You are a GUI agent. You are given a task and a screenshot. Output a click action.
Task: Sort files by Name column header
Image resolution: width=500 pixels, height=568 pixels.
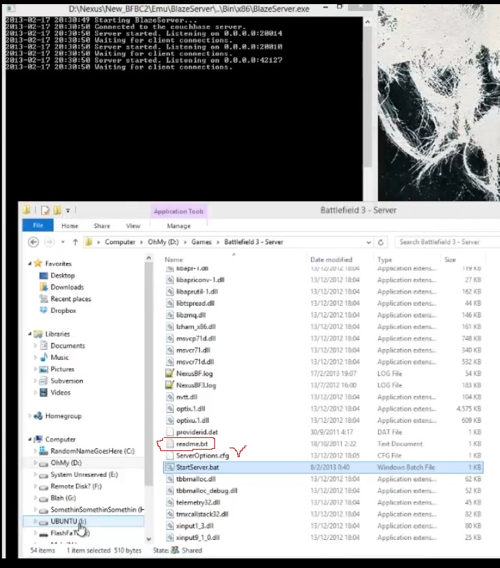(174, 260)
